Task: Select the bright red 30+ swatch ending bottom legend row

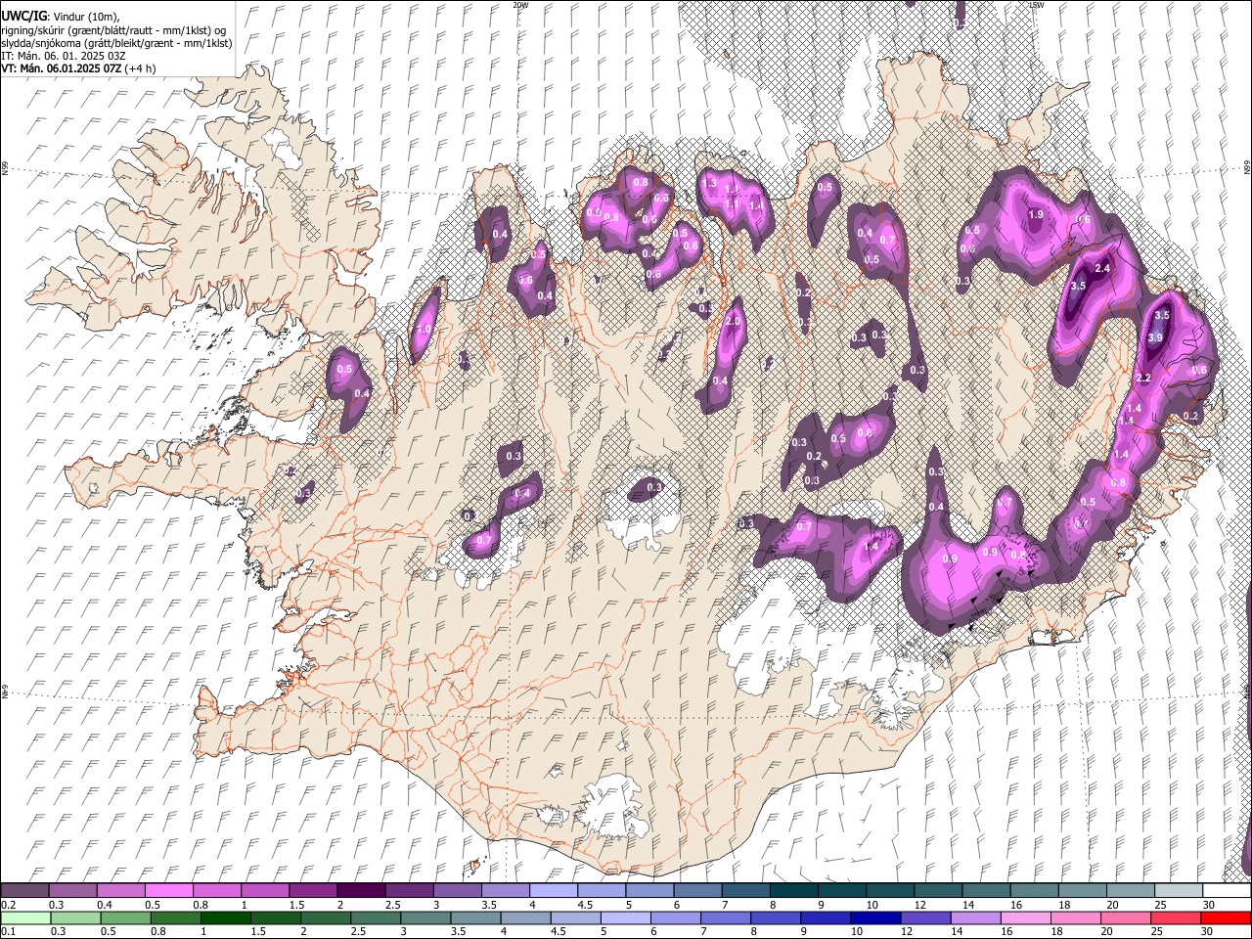Action: [x=1227, y=917]
